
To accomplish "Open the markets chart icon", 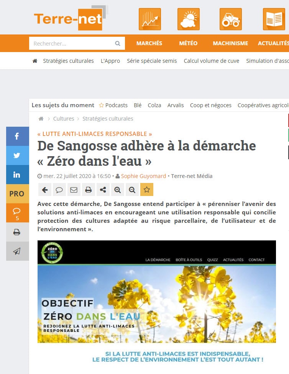I will click(x=150, y=19).
